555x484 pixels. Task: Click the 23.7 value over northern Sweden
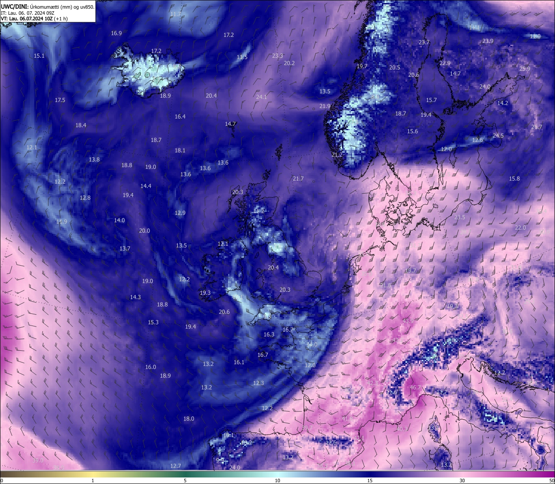(x=424, y=42)
